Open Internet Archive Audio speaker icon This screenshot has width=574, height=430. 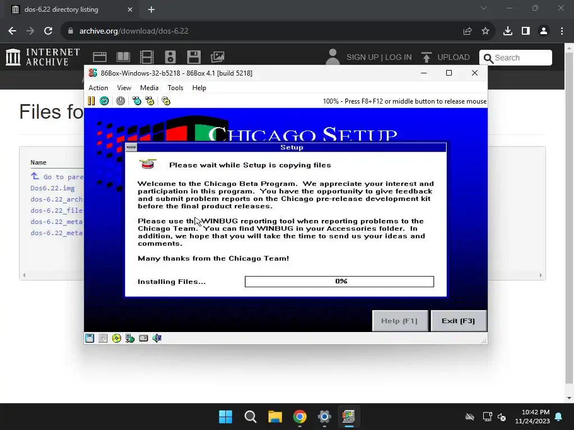(170, 57)
